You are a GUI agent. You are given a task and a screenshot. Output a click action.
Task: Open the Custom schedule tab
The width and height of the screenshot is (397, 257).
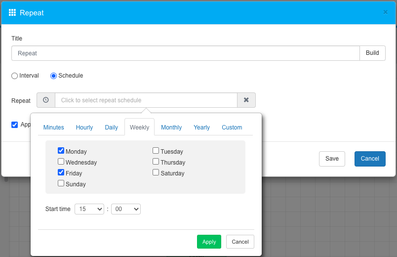point(232,127)
